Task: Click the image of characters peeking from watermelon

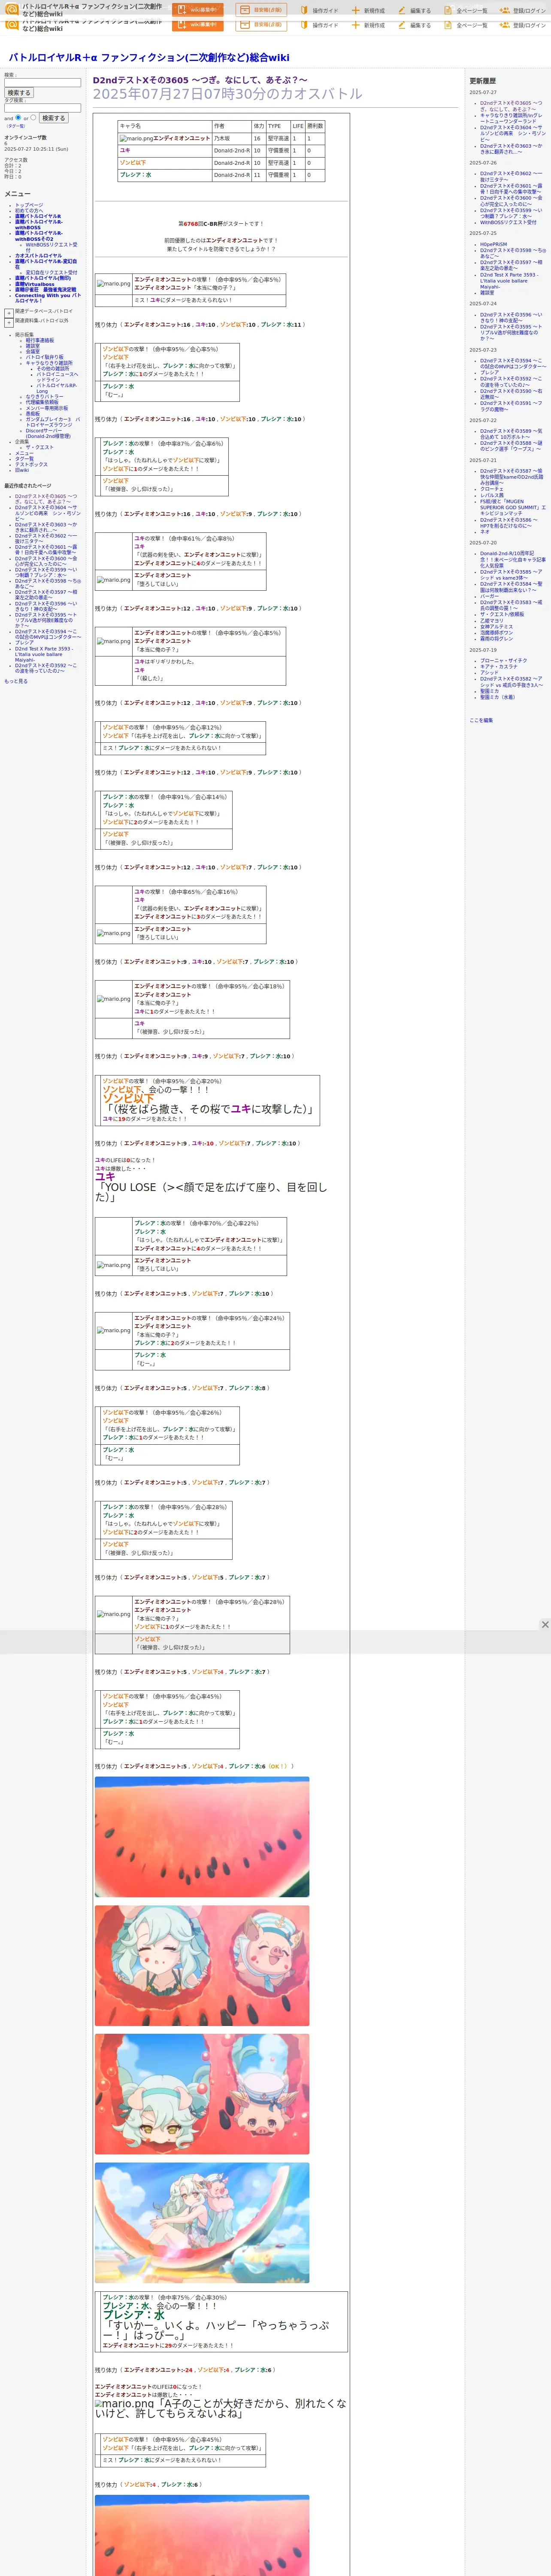Action: pos(202,2094)
